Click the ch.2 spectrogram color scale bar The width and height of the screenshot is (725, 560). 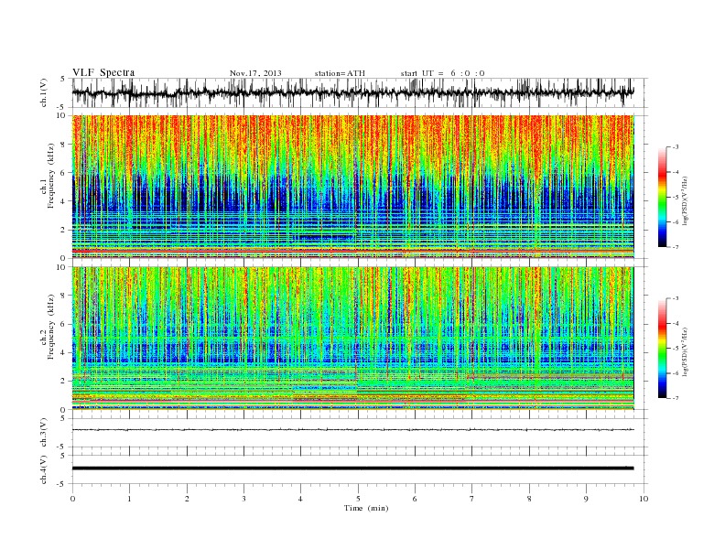[x=662, y=348]
